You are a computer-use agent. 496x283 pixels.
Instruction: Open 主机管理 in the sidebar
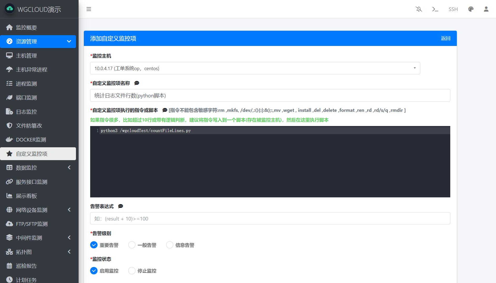pyautogui.click(x=26, y=56)
